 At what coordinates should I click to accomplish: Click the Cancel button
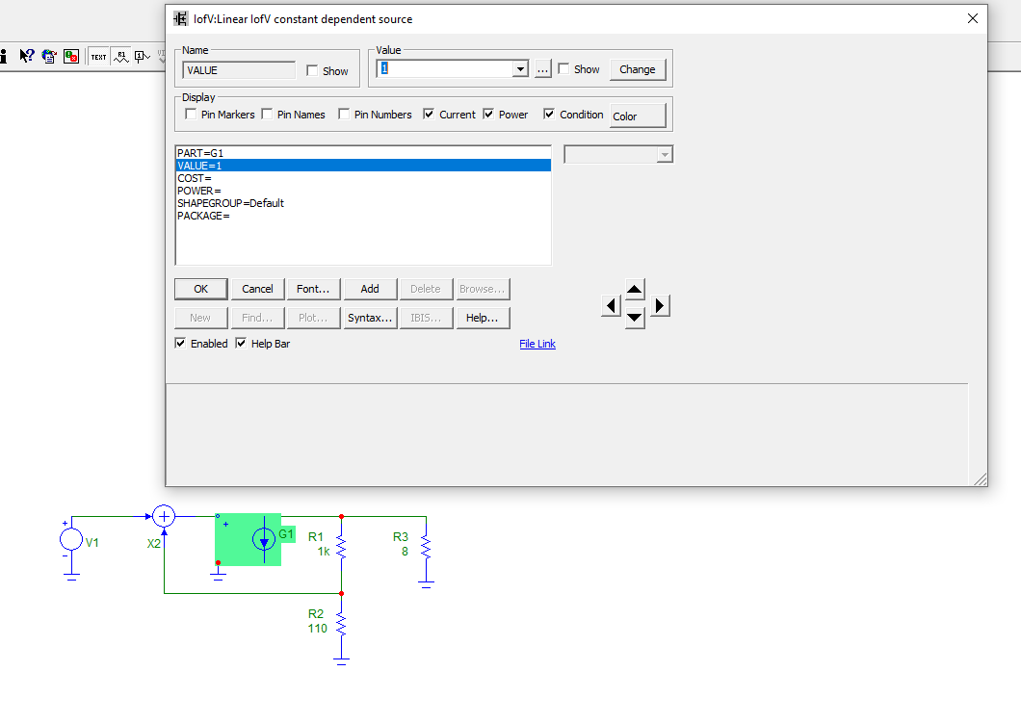(257, 289)
